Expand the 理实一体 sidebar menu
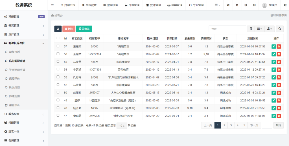 tap(24, 132)
